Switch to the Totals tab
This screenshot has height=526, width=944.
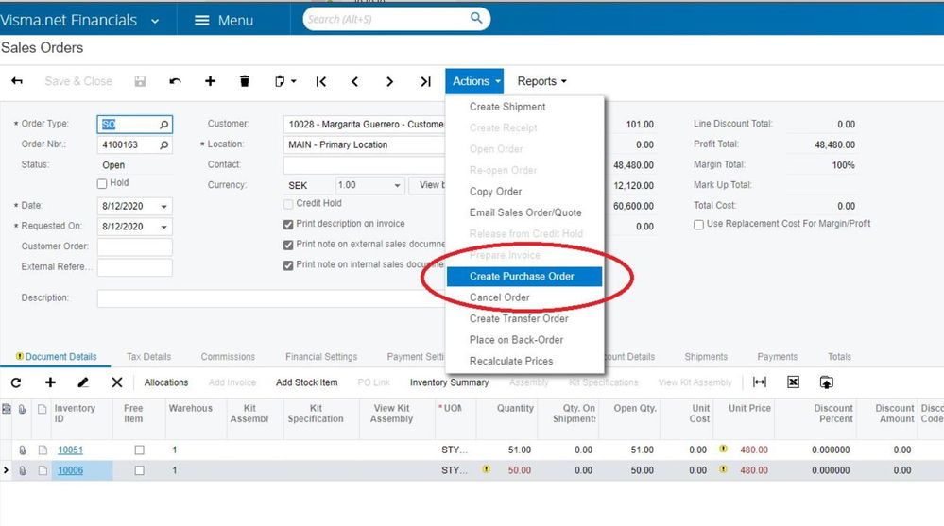839,357
